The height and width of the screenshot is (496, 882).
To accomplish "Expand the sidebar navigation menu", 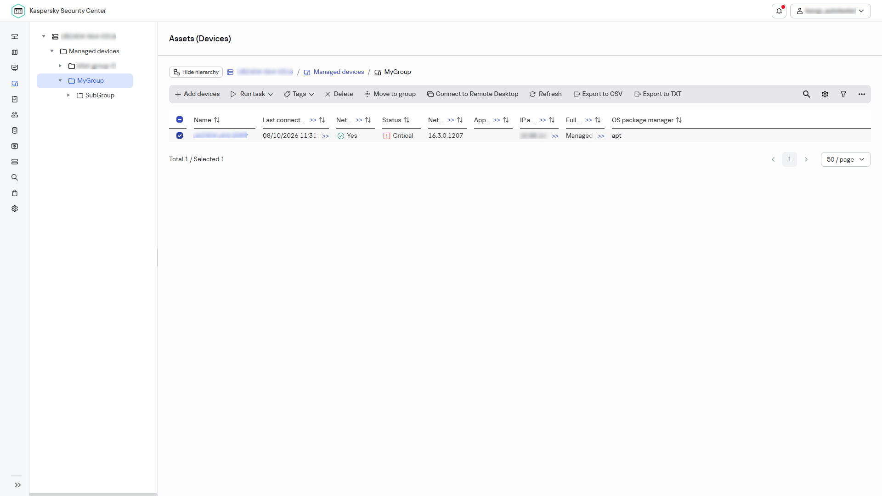I will coord(17,485).
